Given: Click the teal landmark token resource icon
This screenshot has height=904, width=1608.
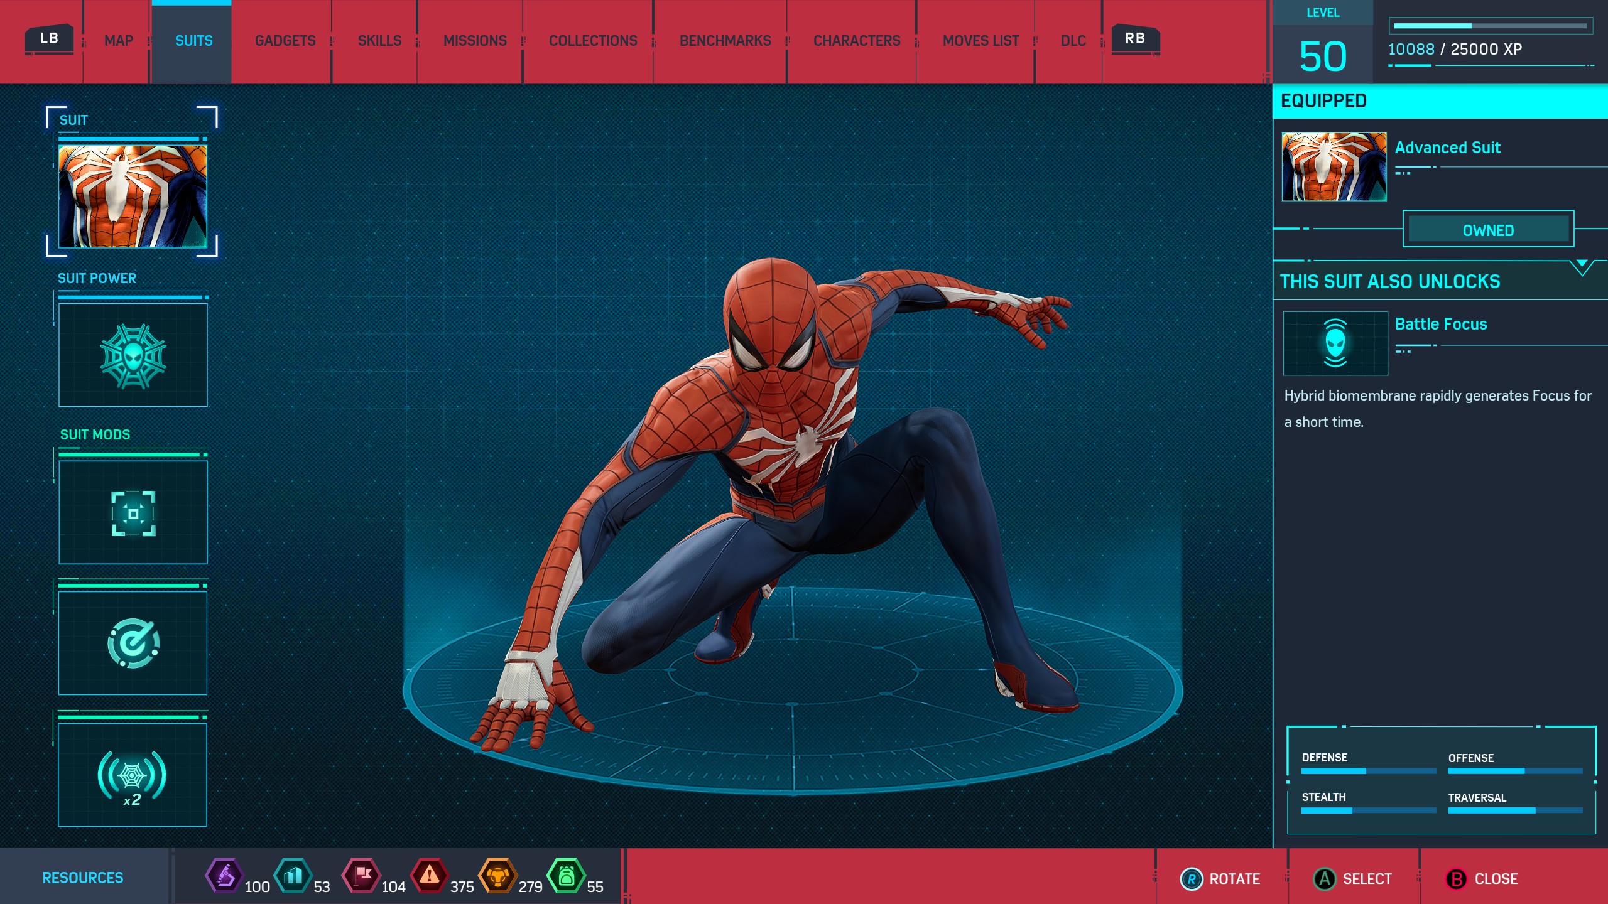Looking at the screenshot, I should (293, 875).
